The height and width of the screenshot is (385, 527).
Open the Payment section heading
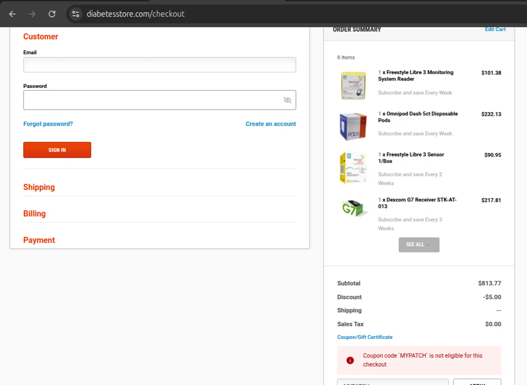(39, 240)
